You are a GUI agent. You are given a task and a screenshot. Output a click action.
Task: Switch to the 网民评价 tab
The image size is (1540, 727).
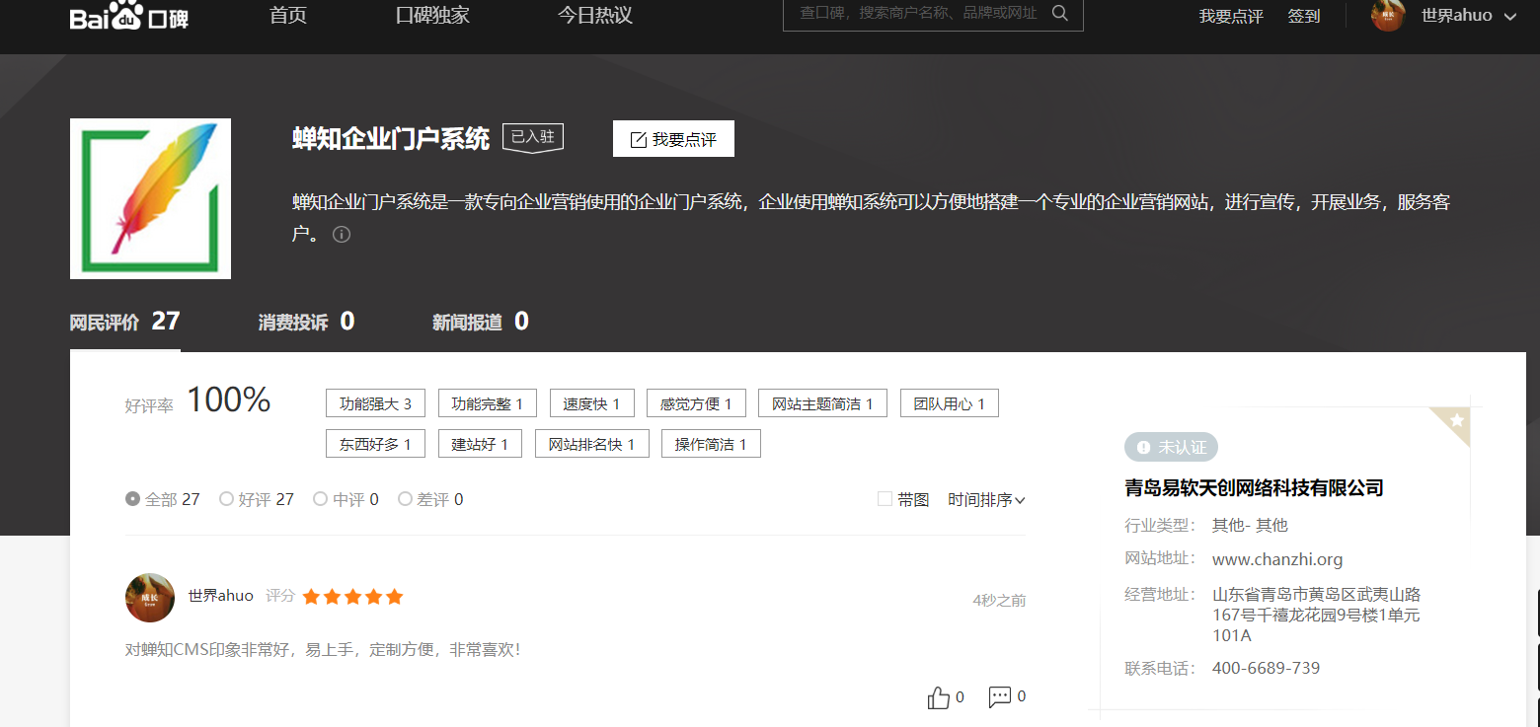tap(124, 322)
